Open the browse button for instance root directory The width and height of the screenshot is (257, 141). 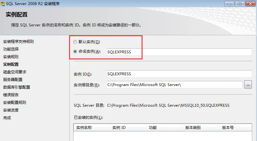pos(248,85)
